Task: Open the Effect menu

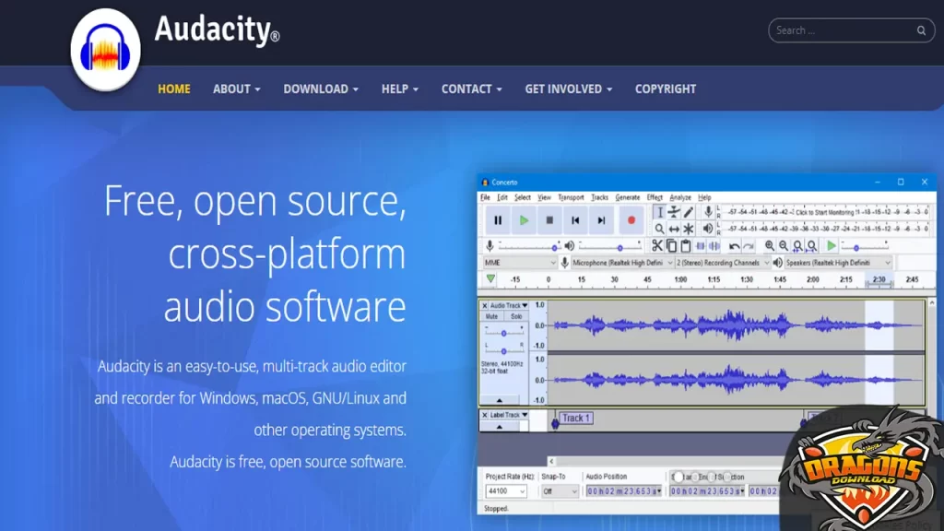Action: 656,197
